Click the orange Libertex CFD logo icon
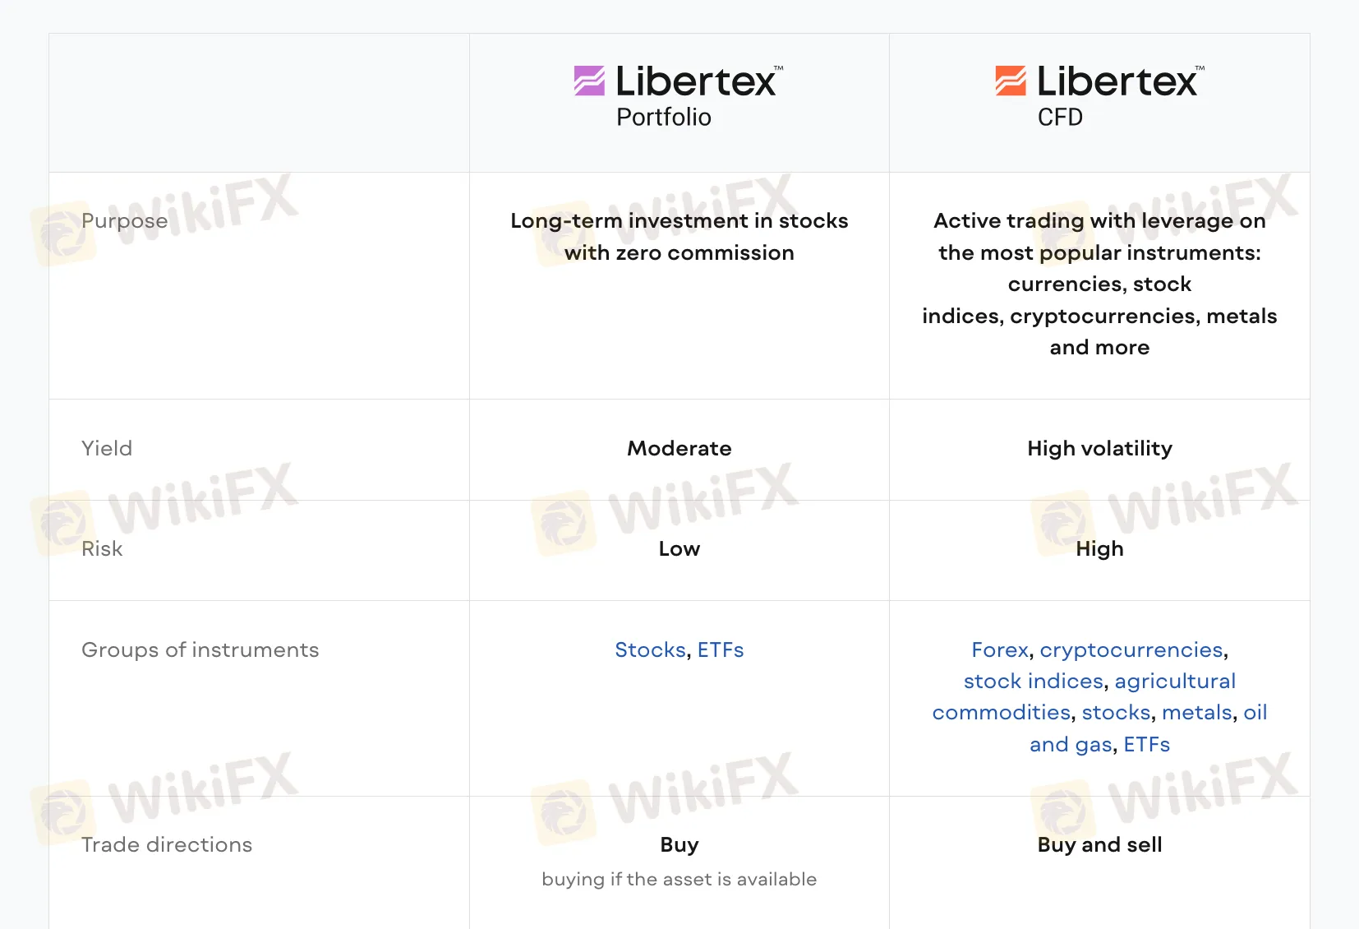This screenshot has width=1359, height=929. (x=1011, y=81)
